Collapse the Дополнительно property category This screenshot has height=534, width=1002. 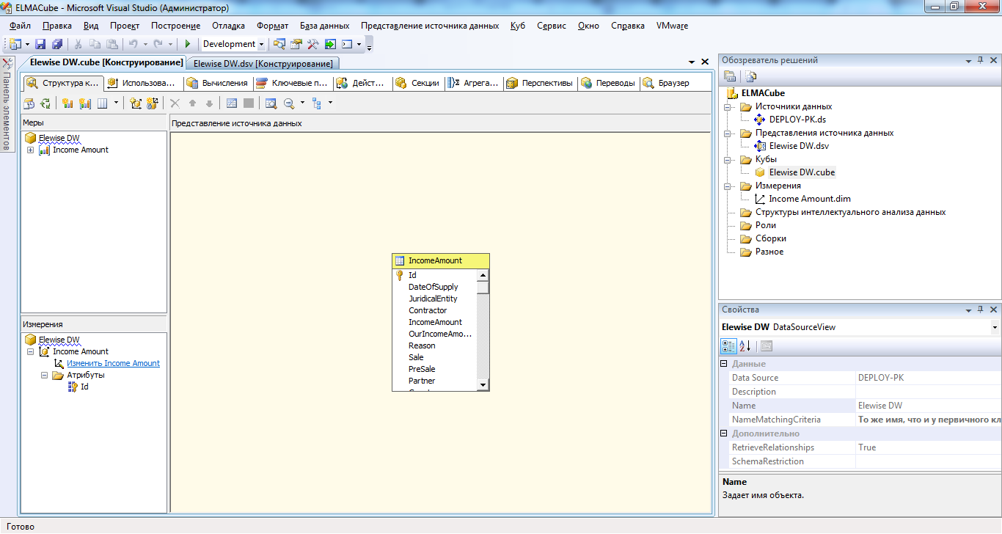point(724,434)
